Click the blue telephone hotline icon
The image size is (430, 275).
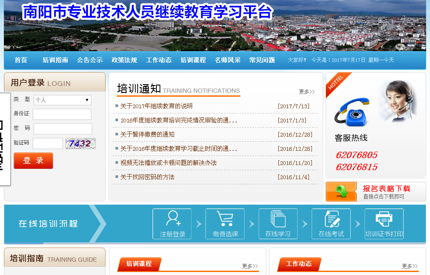(x=352, y=113)
